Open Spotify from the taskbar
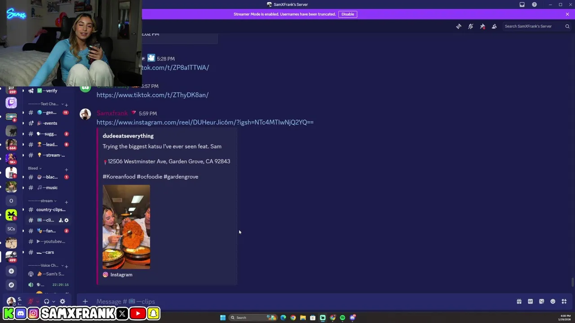The width and height of the screenshot is (575, 323). (x=342, y=318)
